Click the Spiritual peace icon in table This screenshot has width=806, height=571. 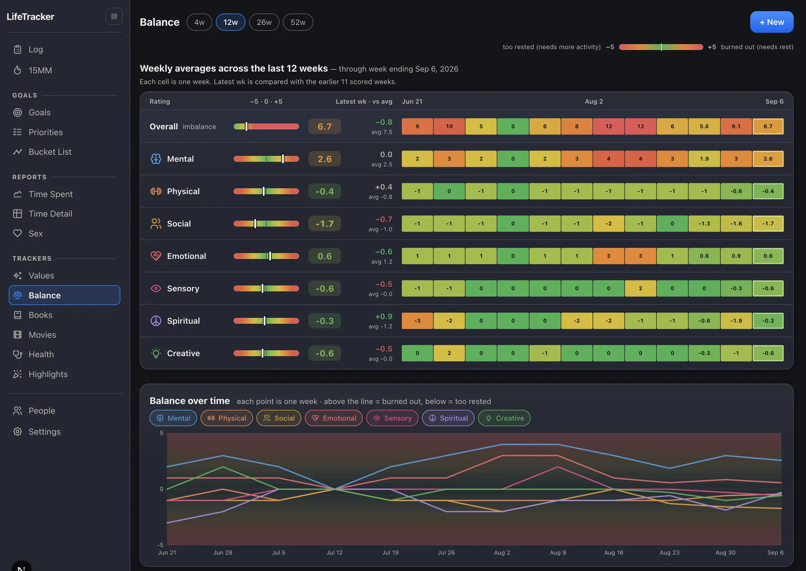pyautogui.click(x=156, y=321)
